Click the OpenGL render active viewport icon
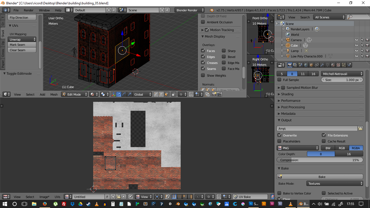370x208 pixels. pyautogui.click(x=214, y=94)
